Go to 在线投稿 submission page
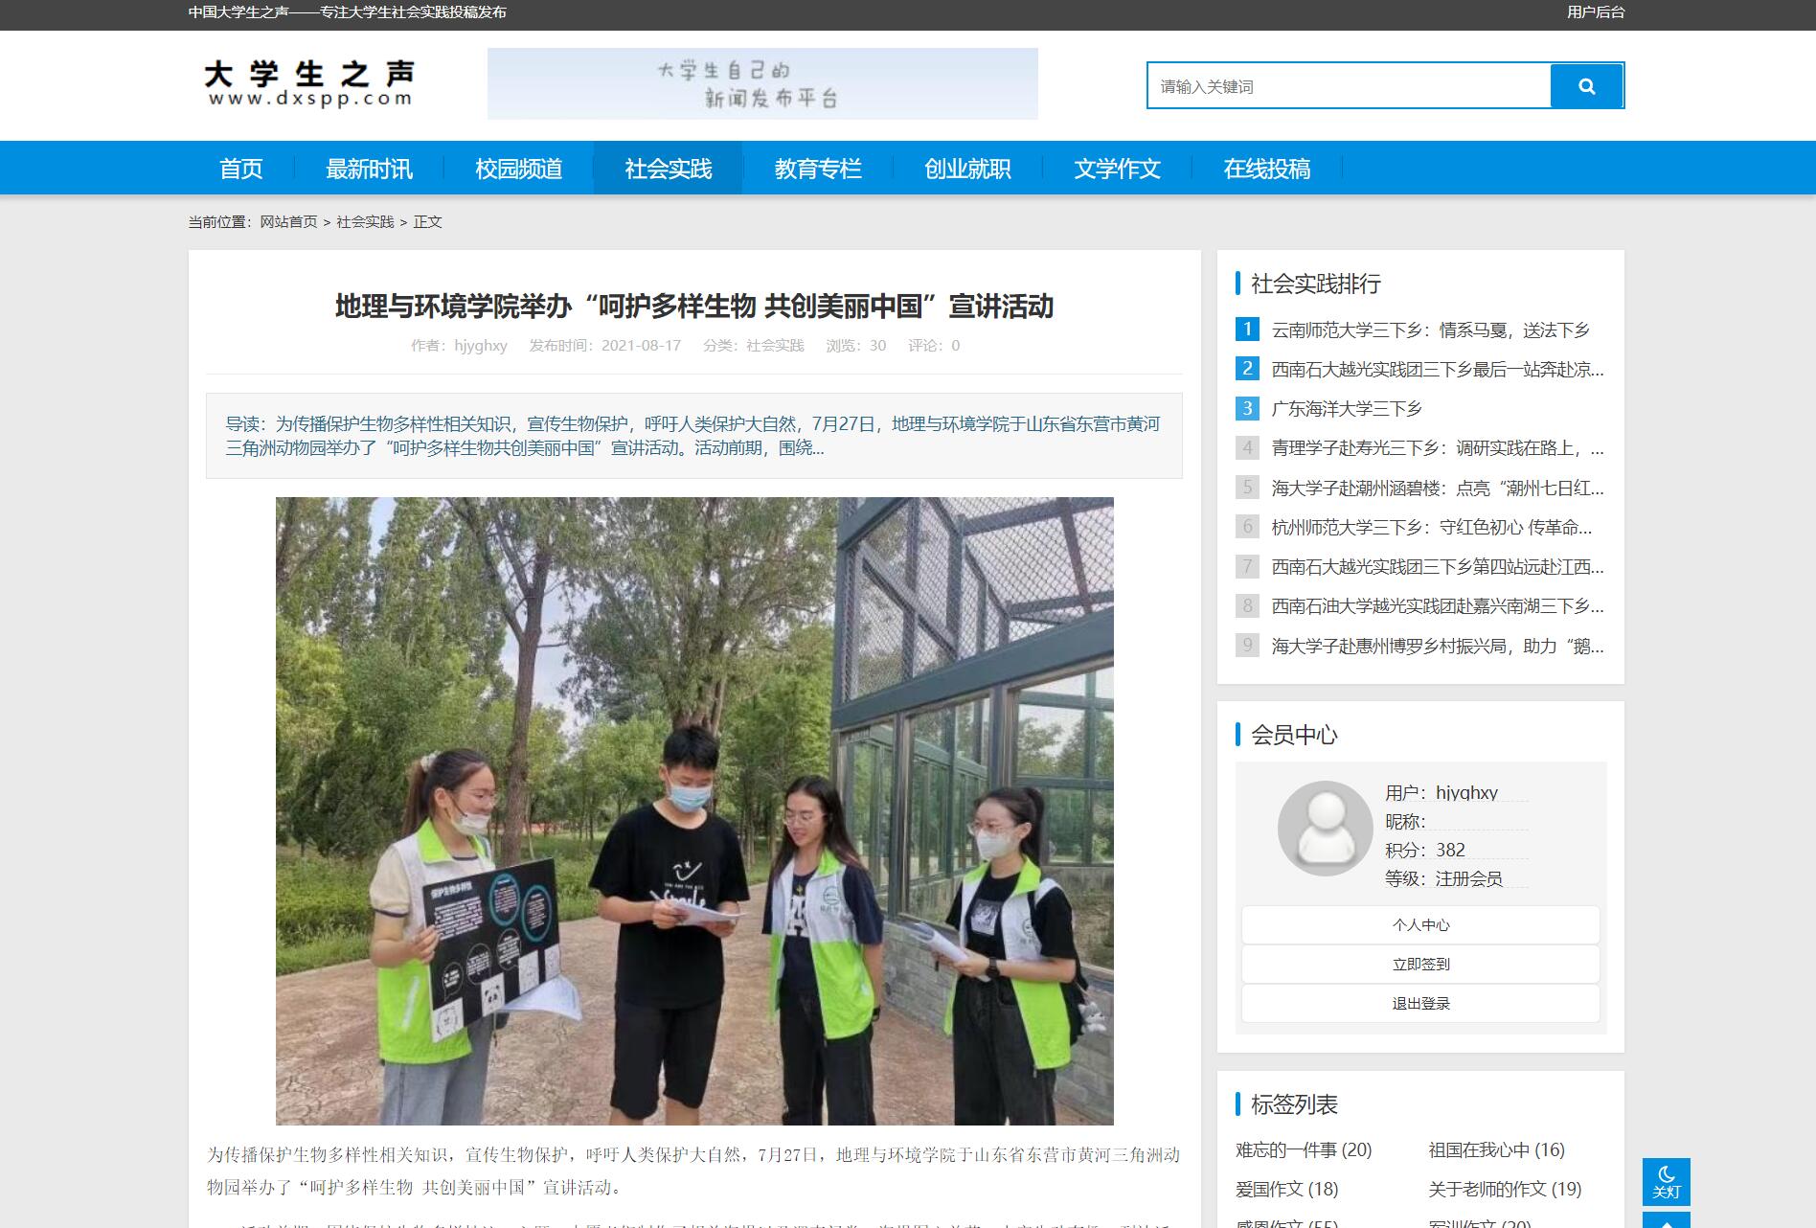Viewport: 1816px width, 1228px height. 1265,169
